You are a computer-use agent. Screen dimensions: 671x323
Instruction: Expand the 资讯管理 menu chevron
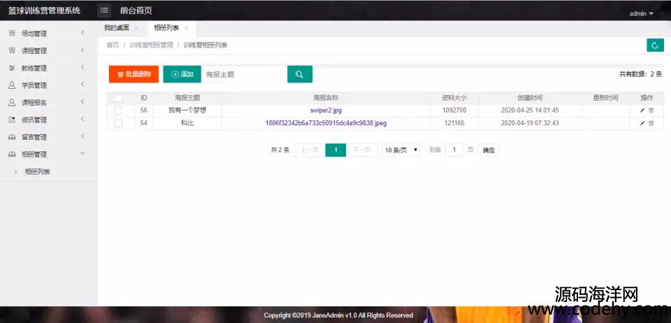(x=82, y=119)
